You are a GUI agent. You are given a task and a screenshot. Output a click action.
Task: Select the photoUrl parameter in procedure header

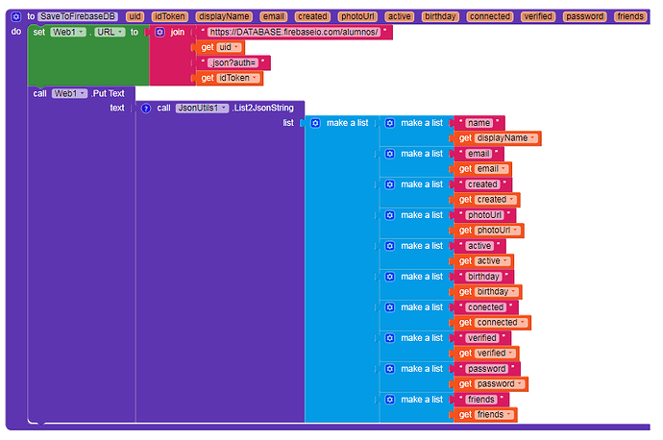tap(357, 16)
